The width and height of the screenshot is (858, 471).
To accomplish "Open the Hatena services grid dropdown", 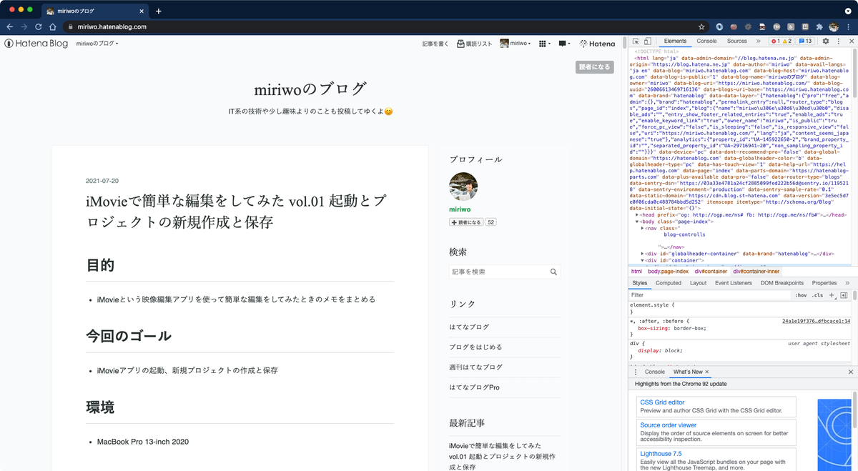I will 545,44.
